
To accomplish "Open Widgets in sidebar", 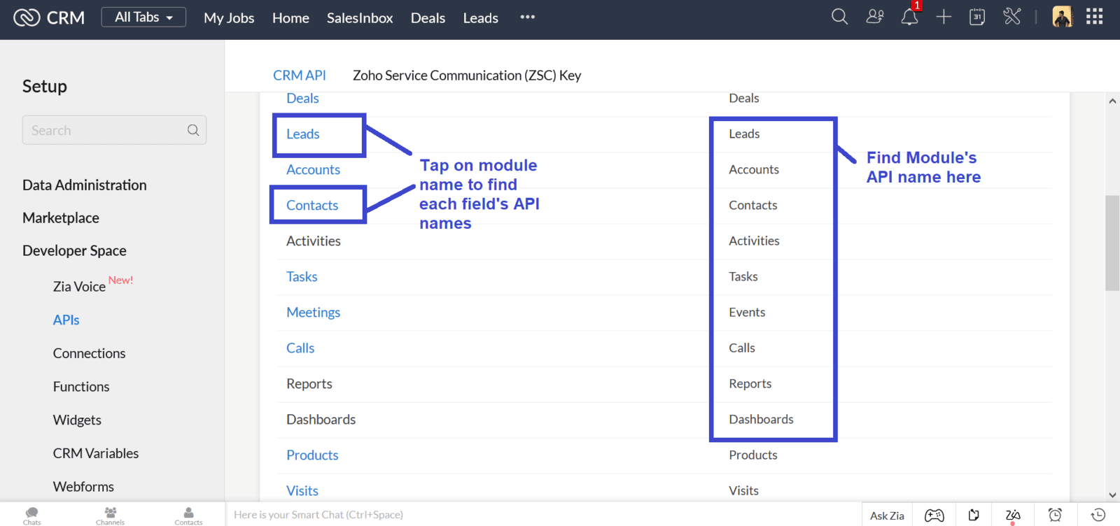I will click(77, 420).
